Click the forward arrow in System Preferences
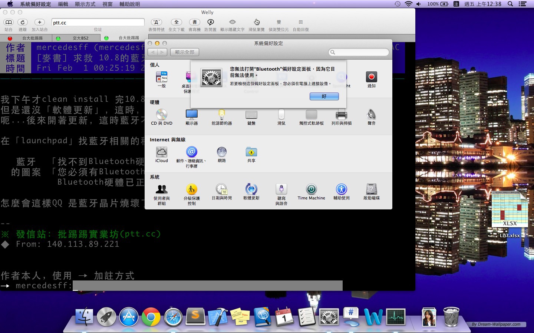Image resolution: width=534 pixels, height=333 pixels. [162, 52]
